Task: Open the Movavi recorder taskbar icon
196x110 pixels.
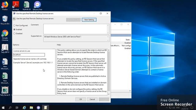Action: click(x=38, y=108)
